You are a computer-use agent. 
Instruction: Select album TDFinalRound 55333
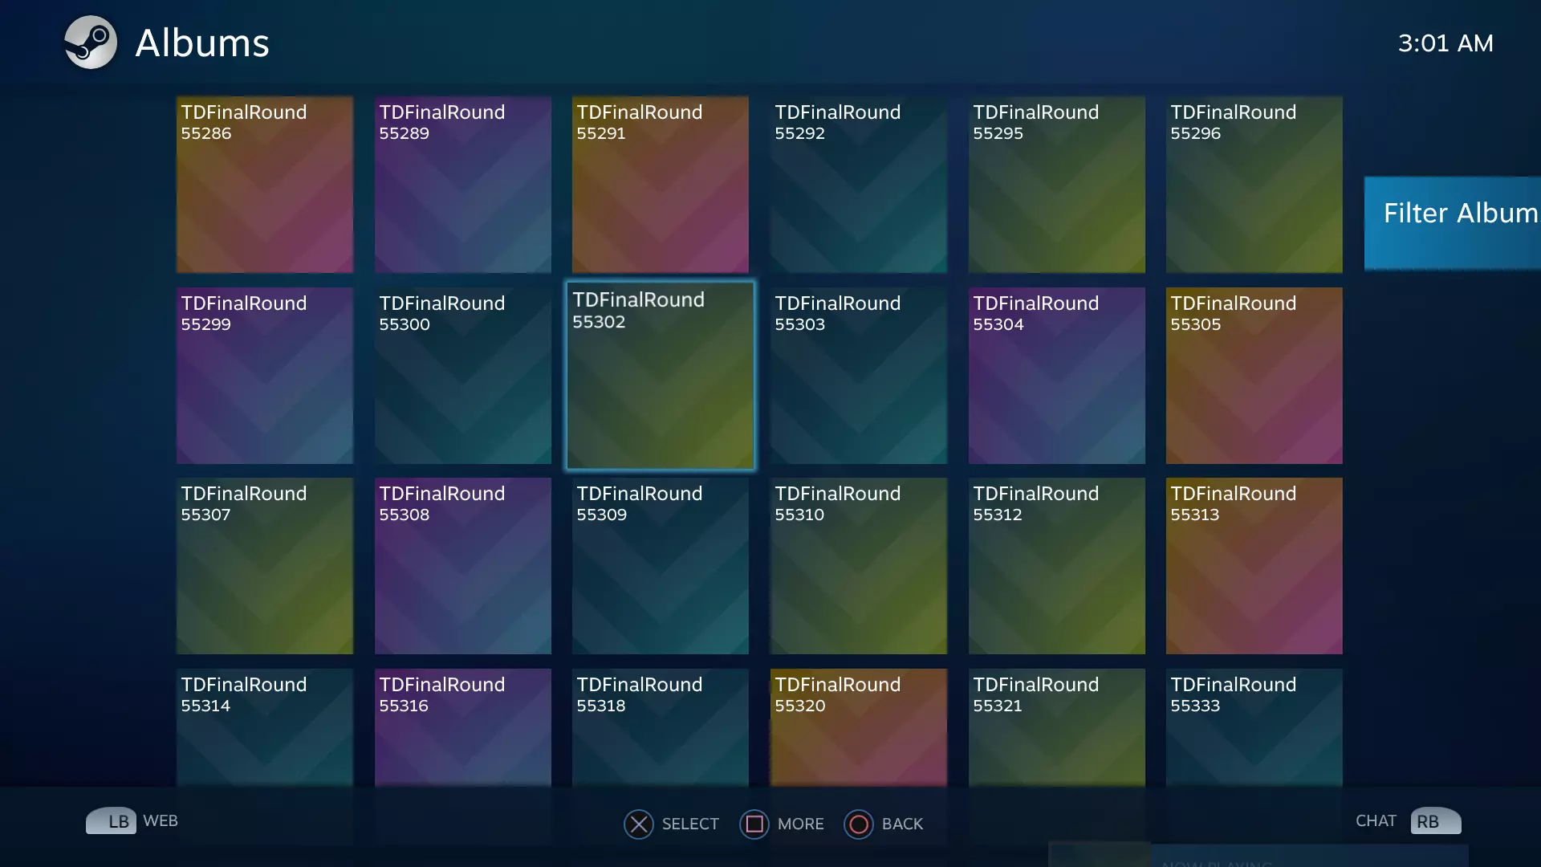click(1254, 727)
